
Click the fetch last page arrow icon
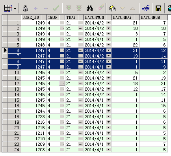click(79, 8)
